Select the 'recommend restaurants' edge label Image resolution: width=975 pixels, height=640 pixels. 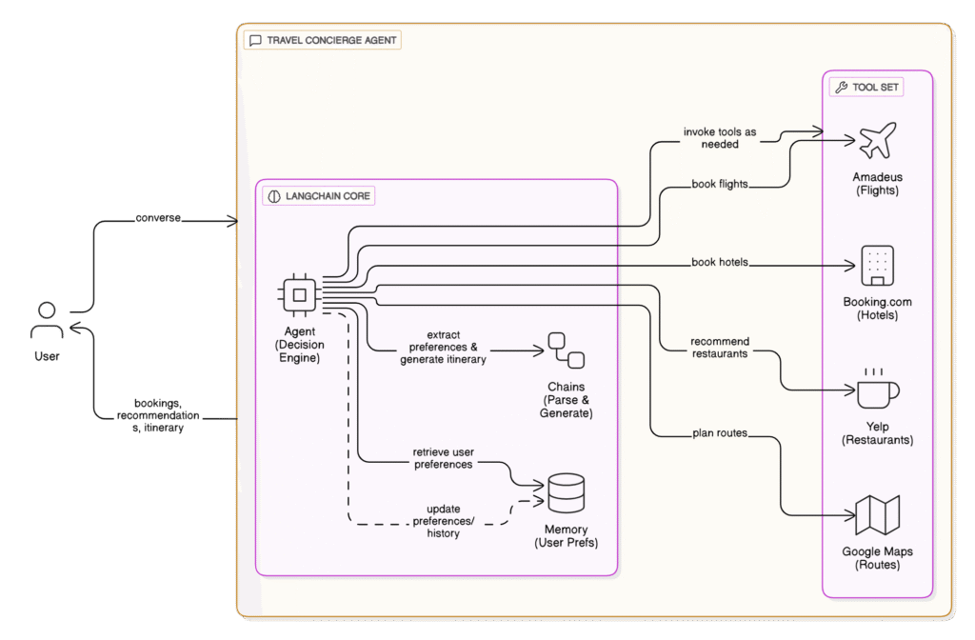click(x=720, y=348)
